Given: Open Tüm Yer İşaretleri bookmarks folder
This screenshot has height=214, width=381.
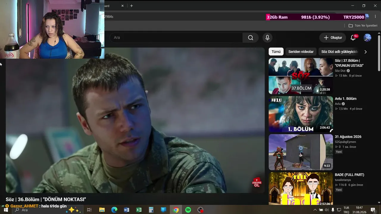Looking at the screenshot, I should (x=363, y=26).
